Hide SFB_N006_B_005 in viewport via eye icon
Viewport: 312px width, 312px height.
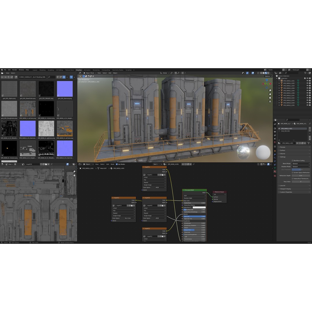(307, 105)
